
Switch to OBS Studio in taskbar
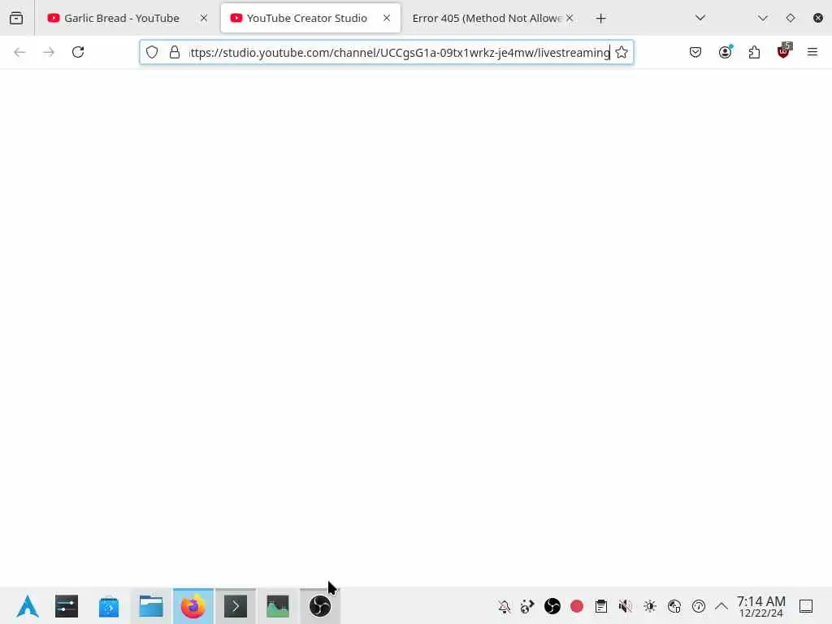320,606
